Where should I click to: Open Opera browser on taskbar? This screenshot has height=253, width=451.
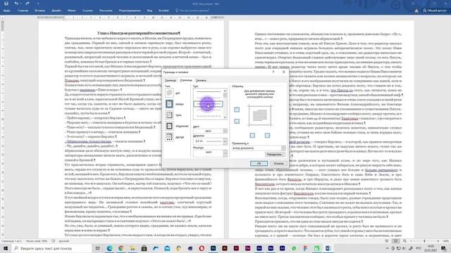(202, 248)
